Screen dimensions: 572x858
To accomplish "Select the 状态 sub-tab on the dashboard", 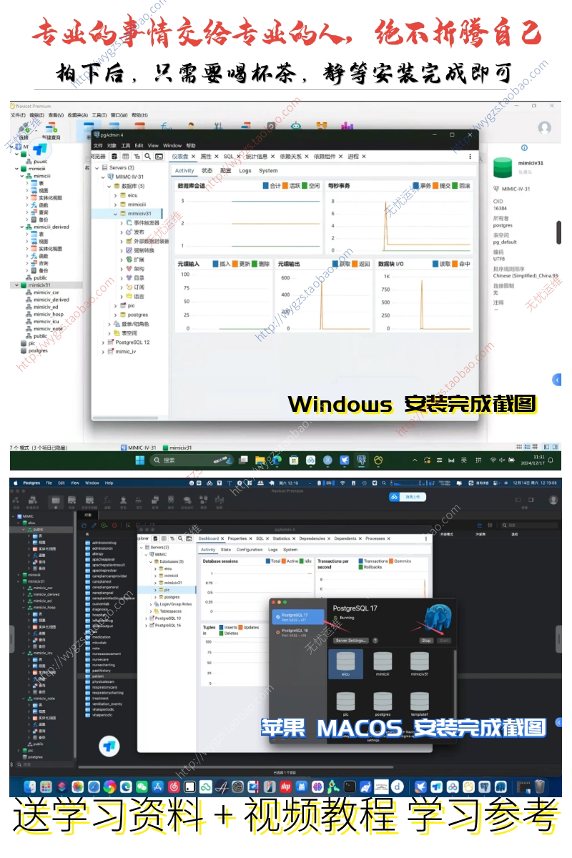I will coord(207,171).
